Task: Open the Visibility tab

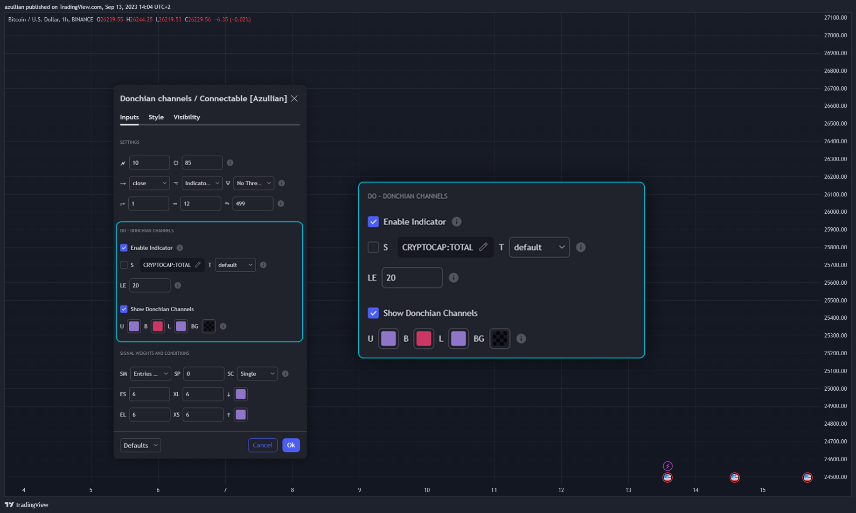Action: tap(187, 117)
